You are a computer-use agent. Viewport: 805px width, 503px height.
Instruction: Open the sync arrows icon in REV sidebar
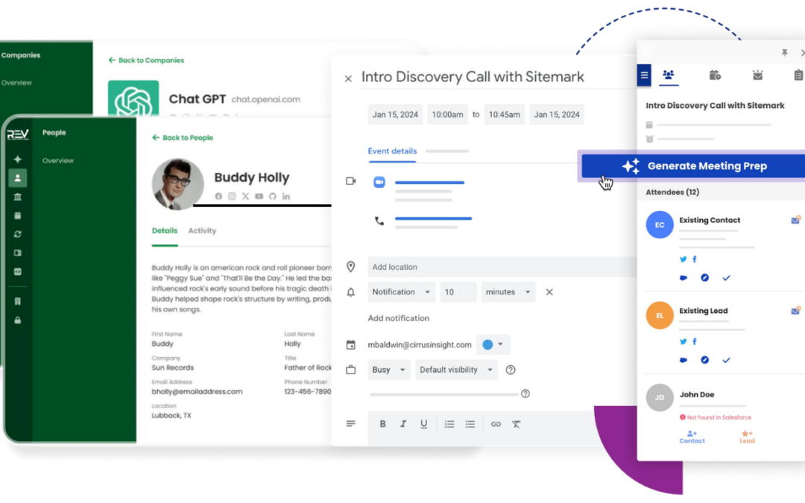pos(17,234)
